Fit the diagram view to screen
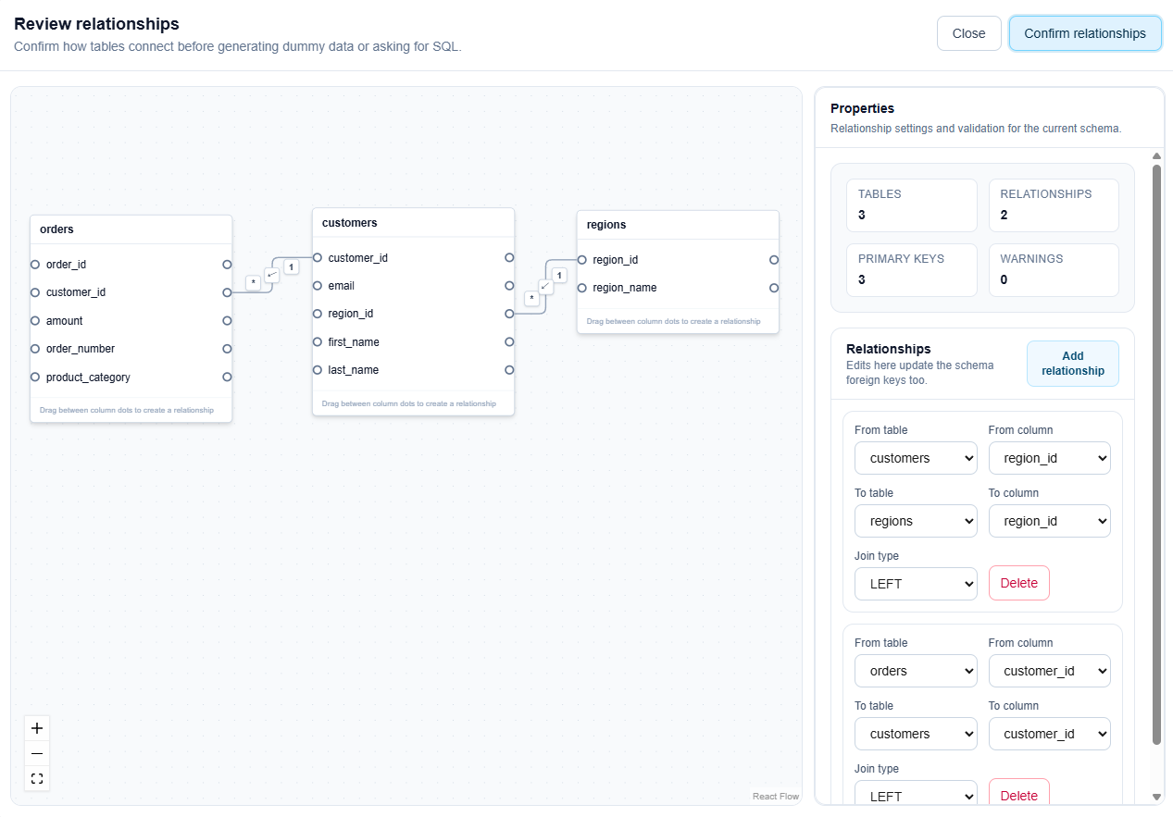 [x=37, y=778]
